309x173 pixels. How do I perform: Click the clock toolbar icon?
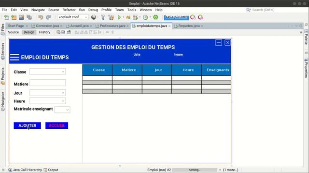(145, 17)
